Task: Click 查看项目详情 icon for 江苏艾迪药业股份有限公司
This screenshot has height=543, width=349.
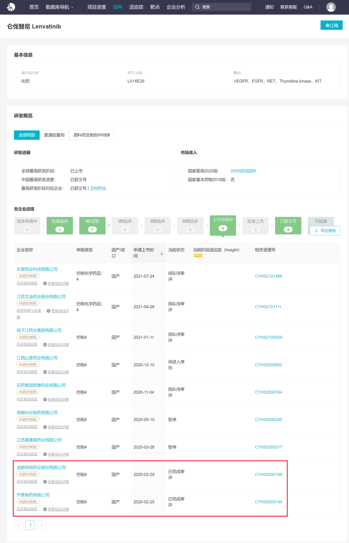Action: click(48, 311)
